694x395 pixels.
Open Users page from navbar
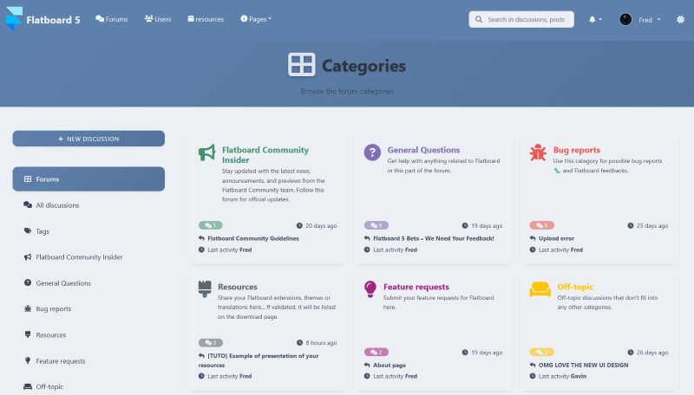click(158, 19)
